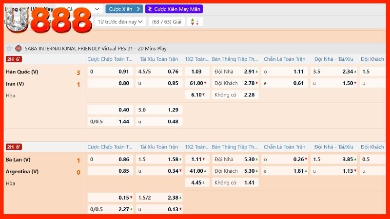Choose Đội Nhà next goal 2.91
390x219 pixels.
(235, 72)
